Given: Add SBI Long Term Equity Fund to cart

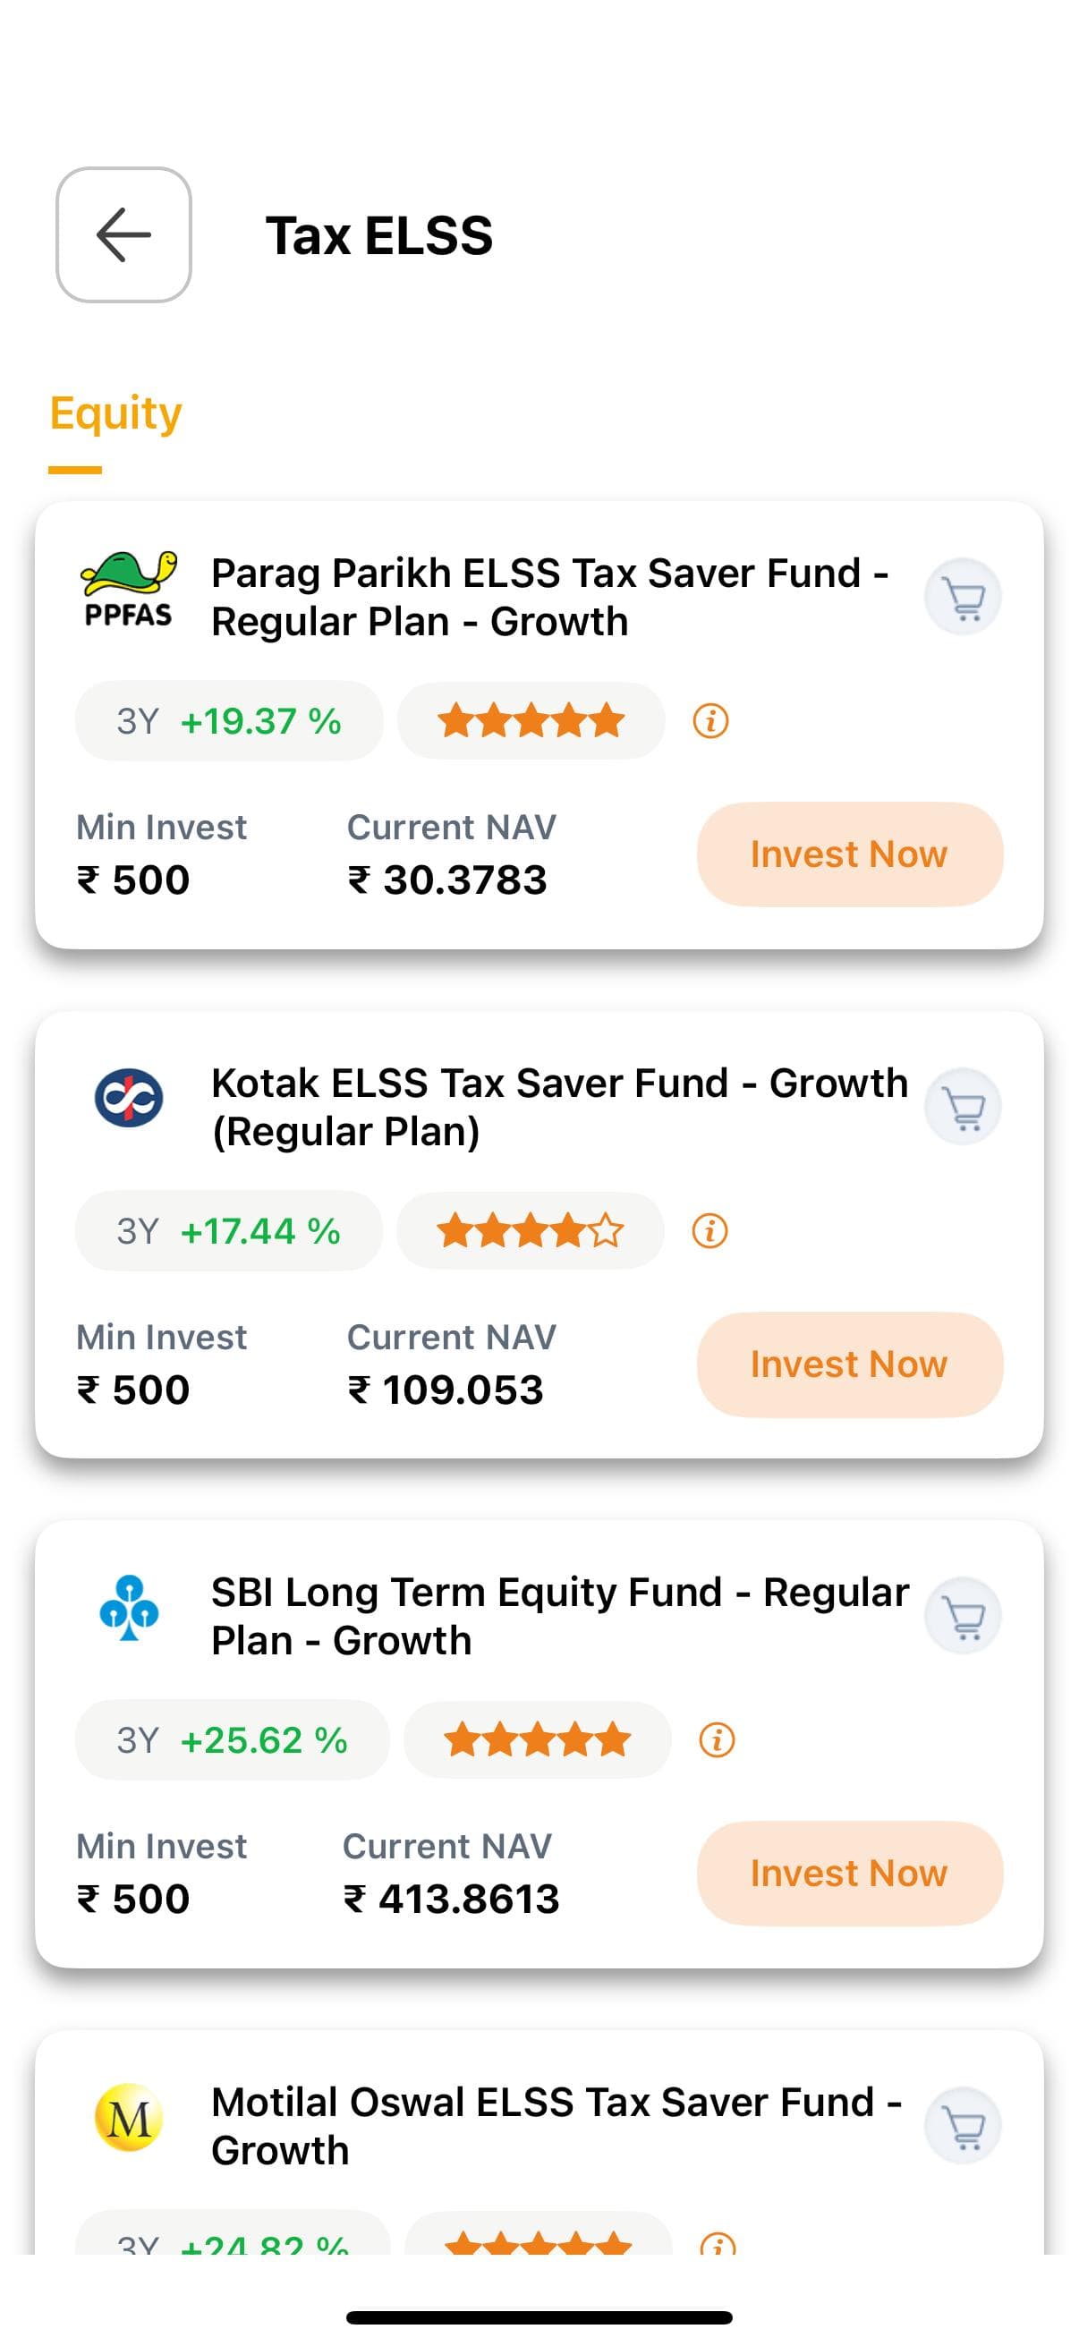Looking at the screenshot, I should click(x=963, y=1617).
